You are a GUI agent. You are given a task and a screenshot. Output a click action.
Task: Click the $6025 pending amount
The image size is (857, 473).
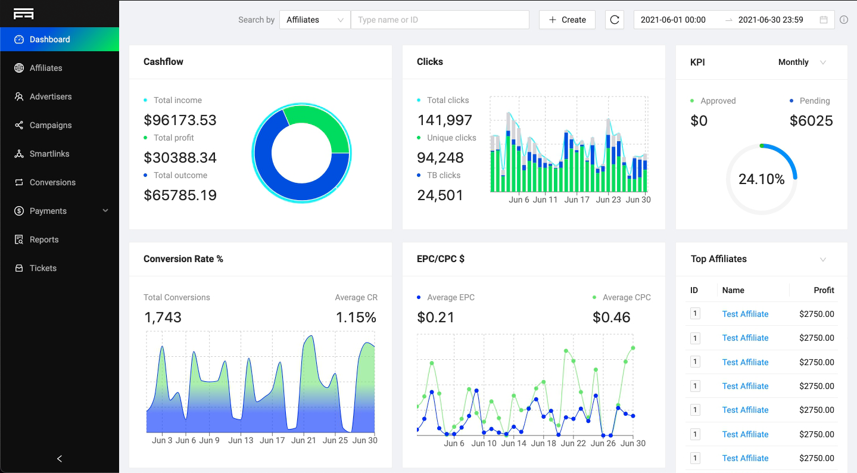[x=811, y=121]
